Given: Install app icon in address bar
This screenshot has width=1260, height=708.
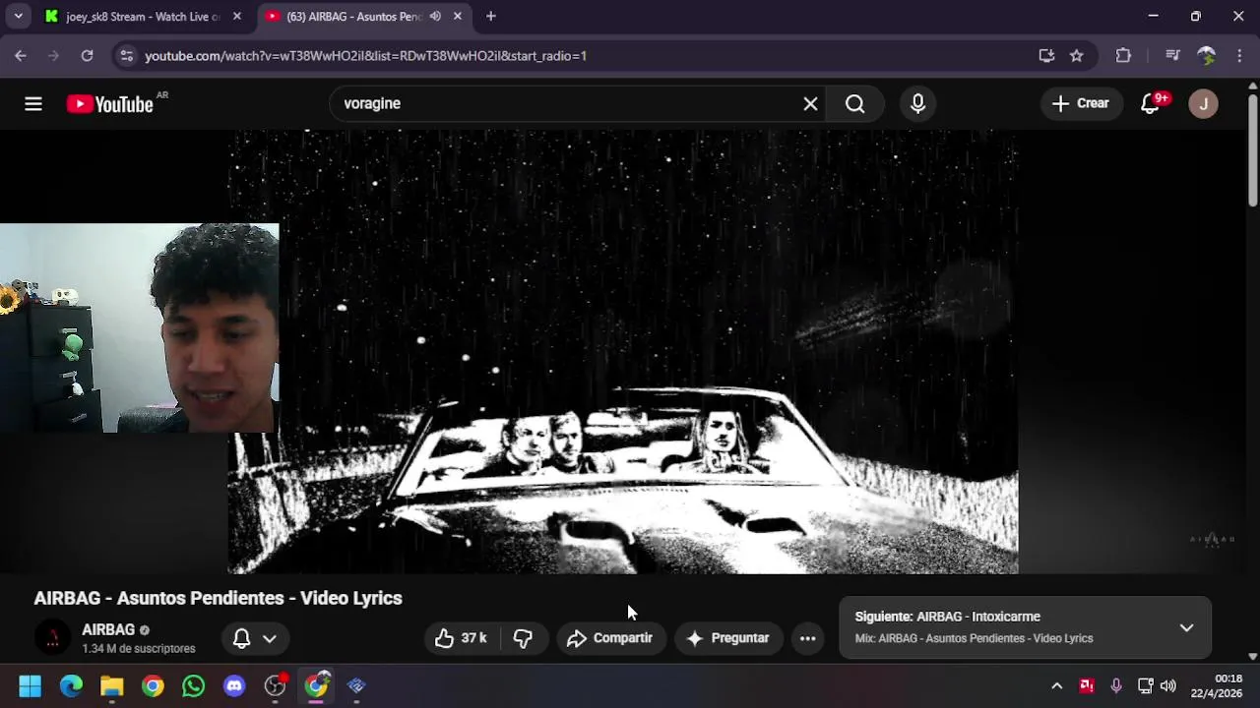Looking at the screenshot, I should point(1046,56).
